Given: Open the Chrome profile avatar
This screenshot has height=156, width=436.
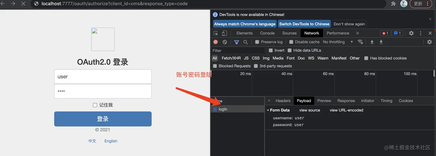Looking at the screenshot, I should [x=404, y=4].
